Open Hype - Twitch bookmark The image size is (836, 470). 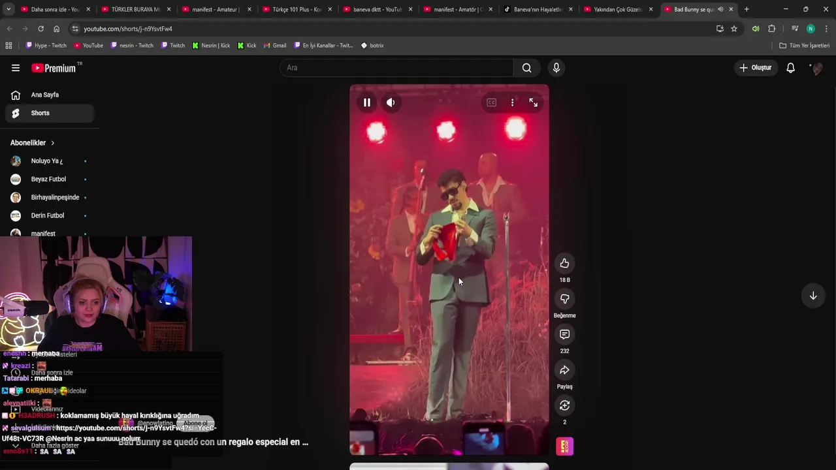[46, 46]
